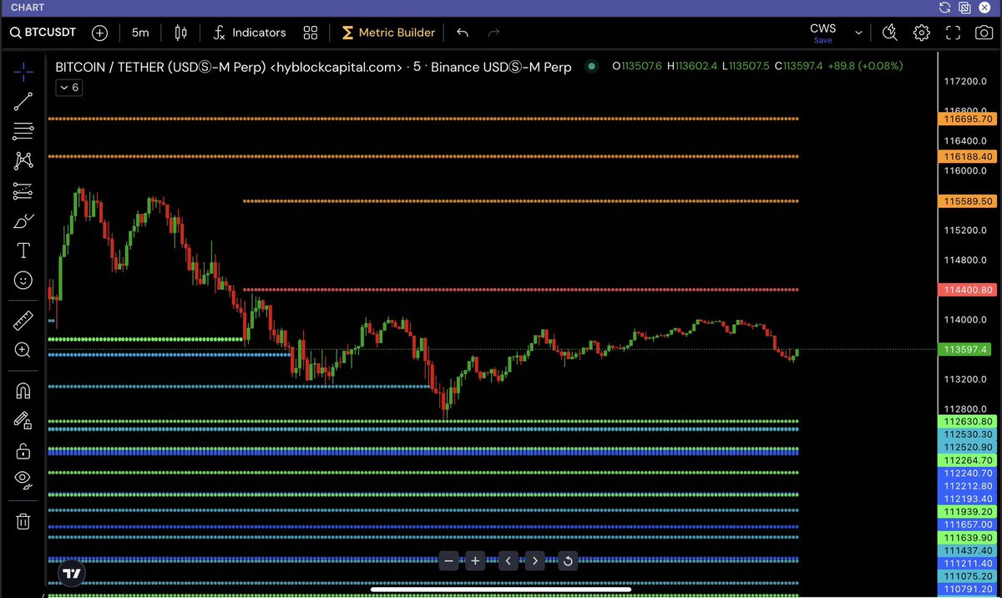Select the text annotation tool
The image size is (1002, 598).
[23, 251]
